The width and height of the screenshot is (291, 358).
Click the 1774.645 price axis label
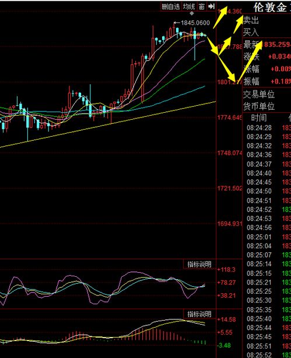pos(229,117)
